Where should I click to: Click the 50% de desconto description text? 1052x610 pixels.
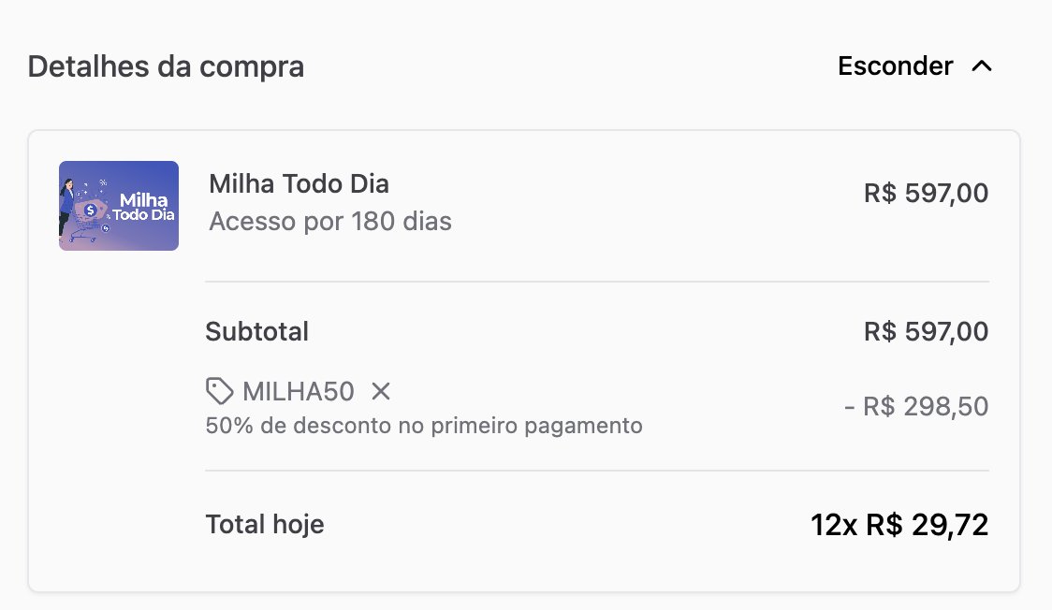click(x=424, y=426)
